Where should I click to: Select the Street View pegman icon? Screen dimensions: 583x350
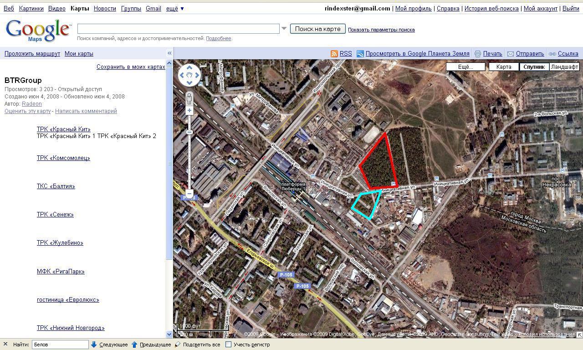pyautogui.click(x=189, y=98)
